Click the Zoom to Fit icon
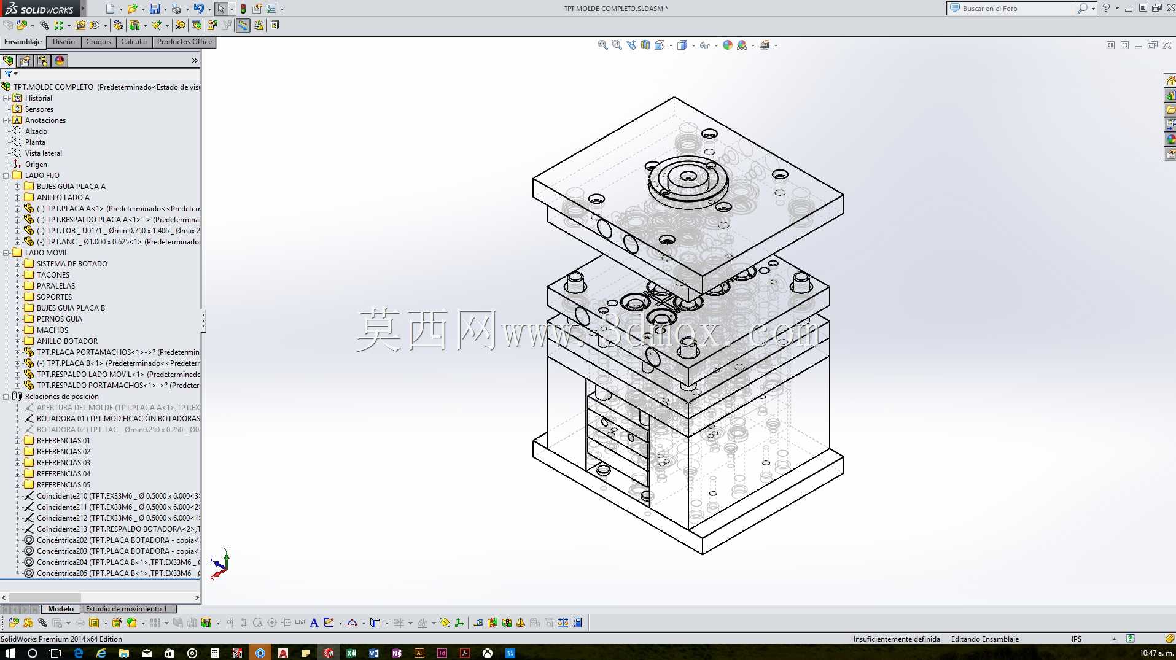The height and width of the screenshot is (660, 1176). (603, 45)
